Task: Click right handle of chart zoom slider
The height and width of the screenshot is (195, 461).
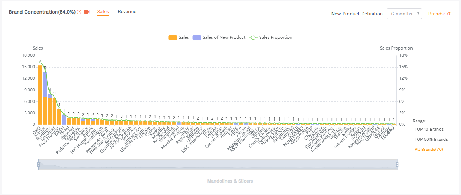Action: pos(397,165)
